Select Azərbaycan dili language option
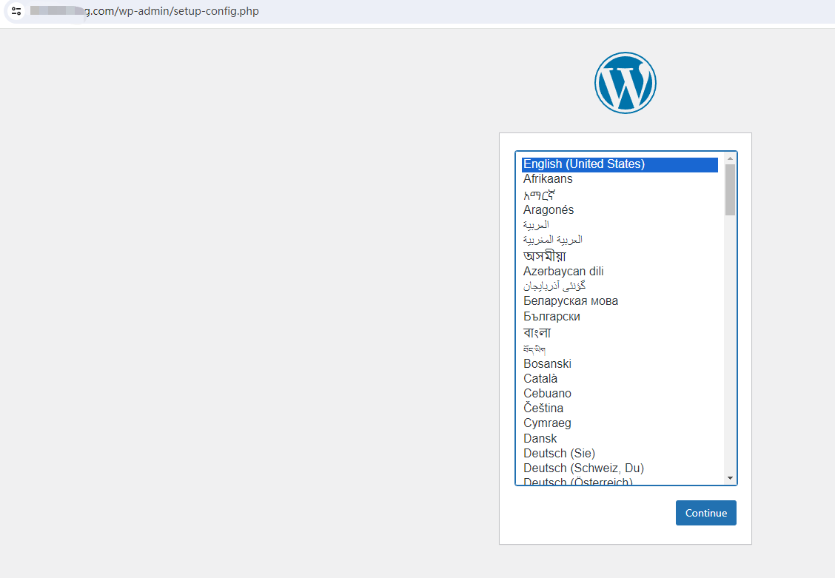Viewport: 835px width, 578px height. point(620,272)
